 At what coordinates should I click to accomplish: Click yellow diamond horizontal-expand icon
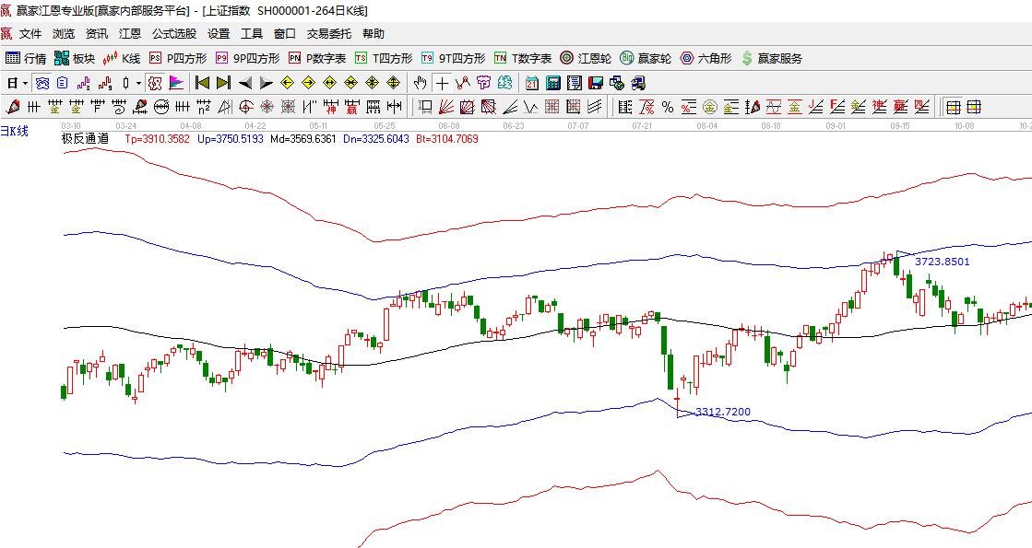pyautogui.click(x=330, y=83)
